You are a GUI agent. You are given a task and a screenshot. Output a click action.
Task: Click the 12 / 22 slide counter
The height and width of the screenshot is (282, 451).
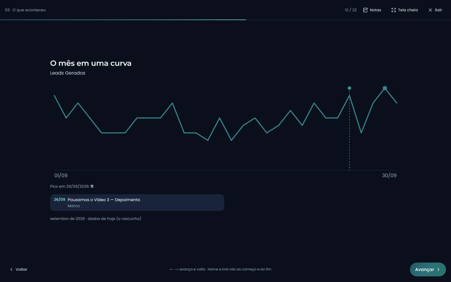(351, 10)
